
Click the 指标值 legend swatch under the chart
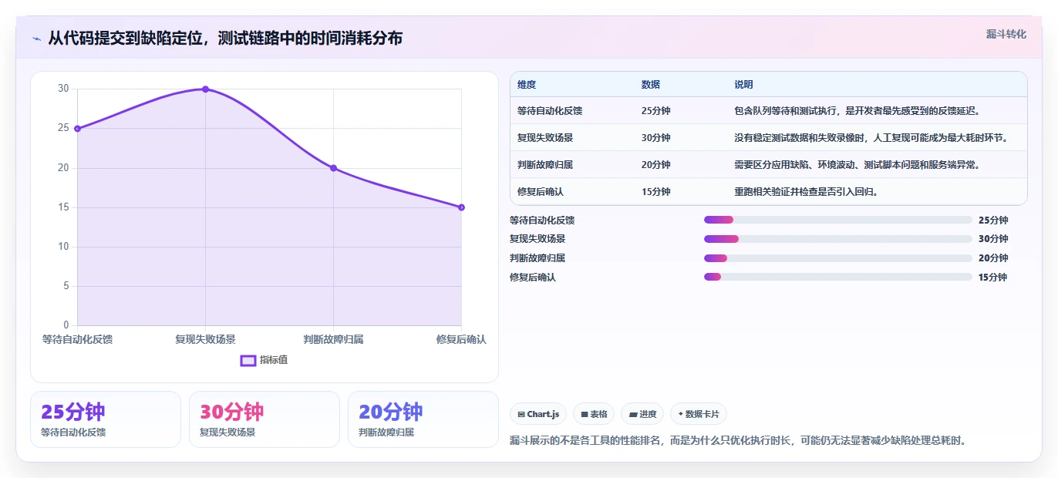click(248, 360)
